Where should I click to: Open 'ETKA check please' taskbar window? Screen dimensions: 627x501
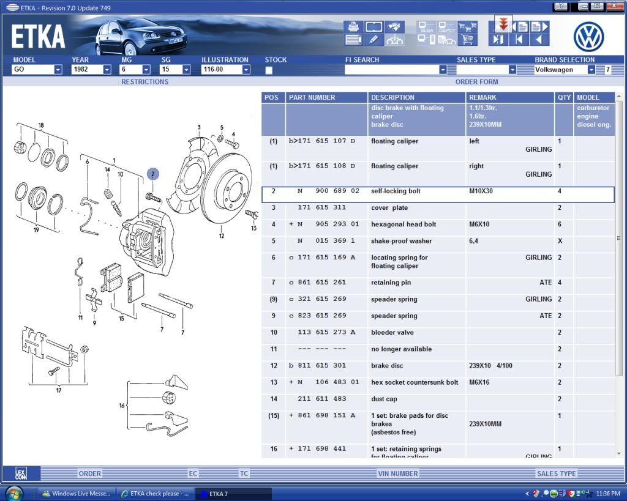(x=155, y=494)
